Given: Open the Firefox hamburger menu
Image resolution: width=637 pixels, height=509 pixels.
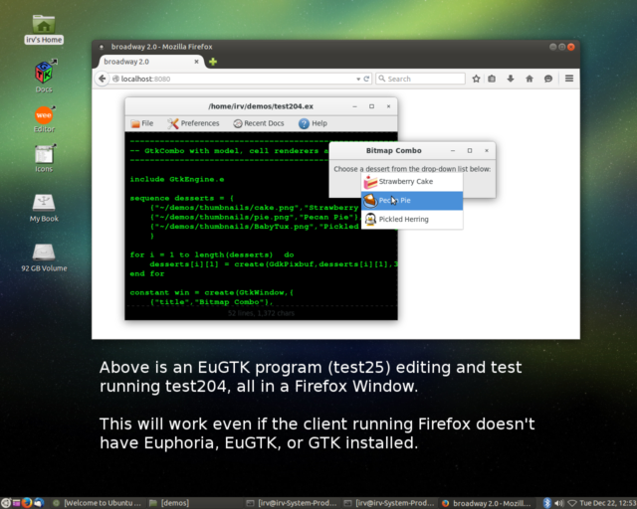Looking at the screenshot, I should tap(569, 79).
